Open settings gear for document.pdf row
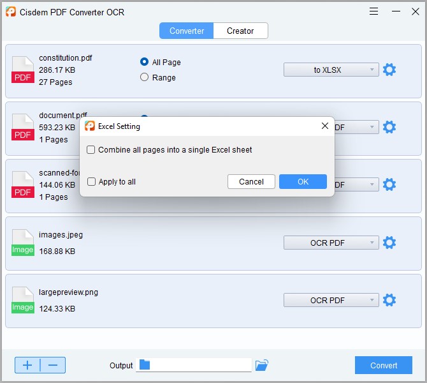The width and height of the screenshot is (427, 383). [389, 127]
